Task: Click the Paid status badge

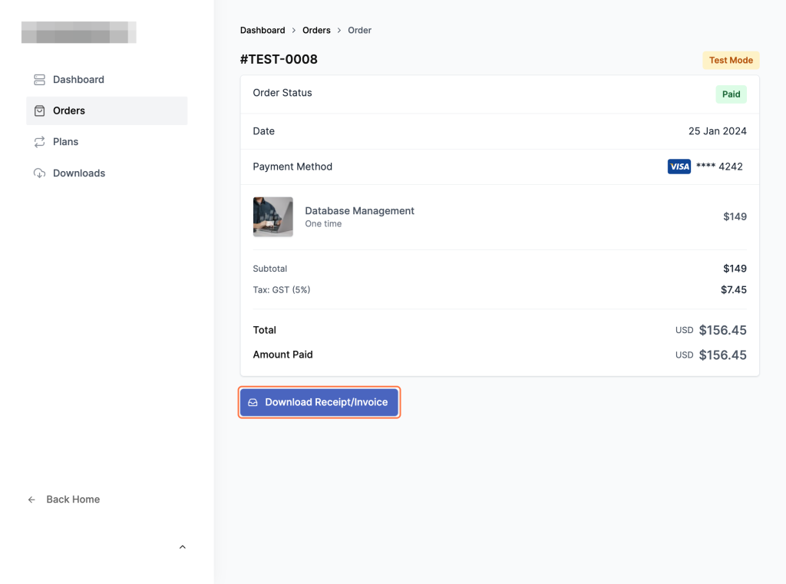Action: tap(731, 94)
